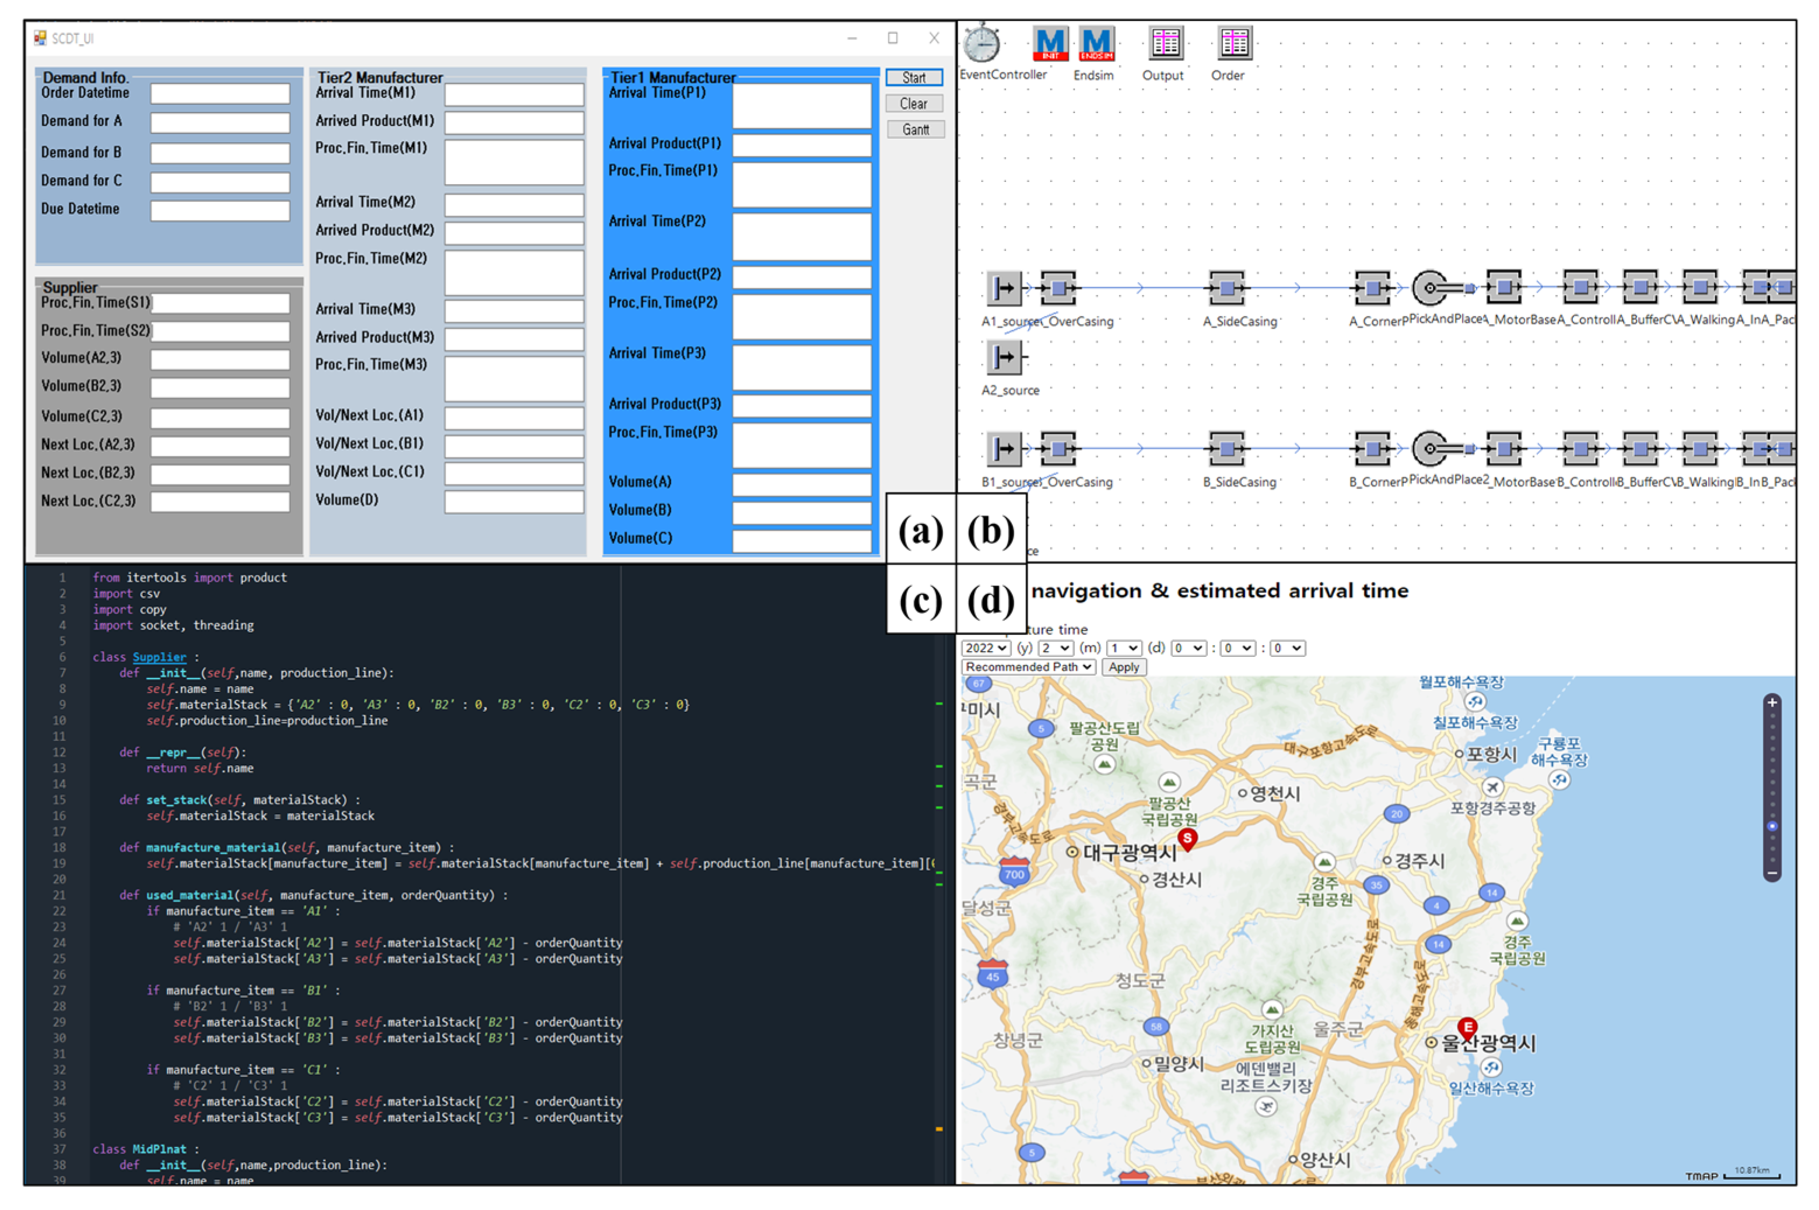Select the A2_source object icon
Screen dimensions: 1819x1210
pyautogui.click(x=1004, y=357)
